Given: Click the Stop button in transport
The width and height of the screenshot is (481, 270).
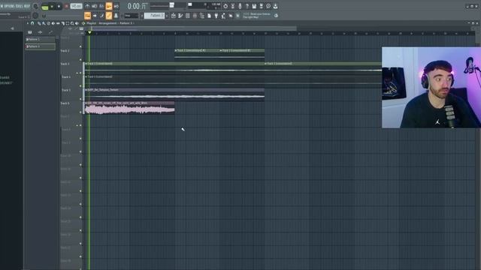Looking at the screenshot, I should (59, 7).
